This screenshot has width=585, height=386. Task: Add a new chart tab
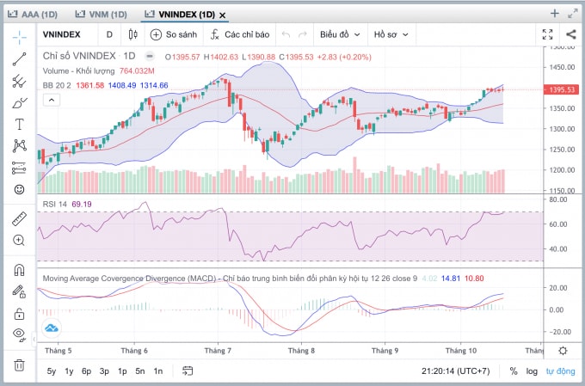click(555, 14)
